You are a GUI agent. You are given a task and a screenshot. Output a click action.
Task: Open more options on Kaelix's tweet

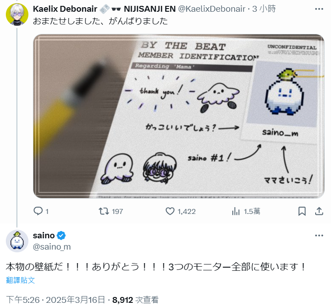coord(319,9)
